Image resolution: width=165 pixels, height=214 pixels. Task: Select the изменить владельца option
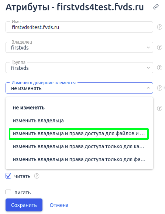click(x=79, y=120)
